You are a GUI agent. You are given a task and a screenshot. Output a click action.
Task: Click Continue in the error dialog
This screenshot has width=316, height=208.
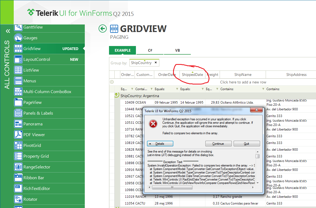pos(218,143)
